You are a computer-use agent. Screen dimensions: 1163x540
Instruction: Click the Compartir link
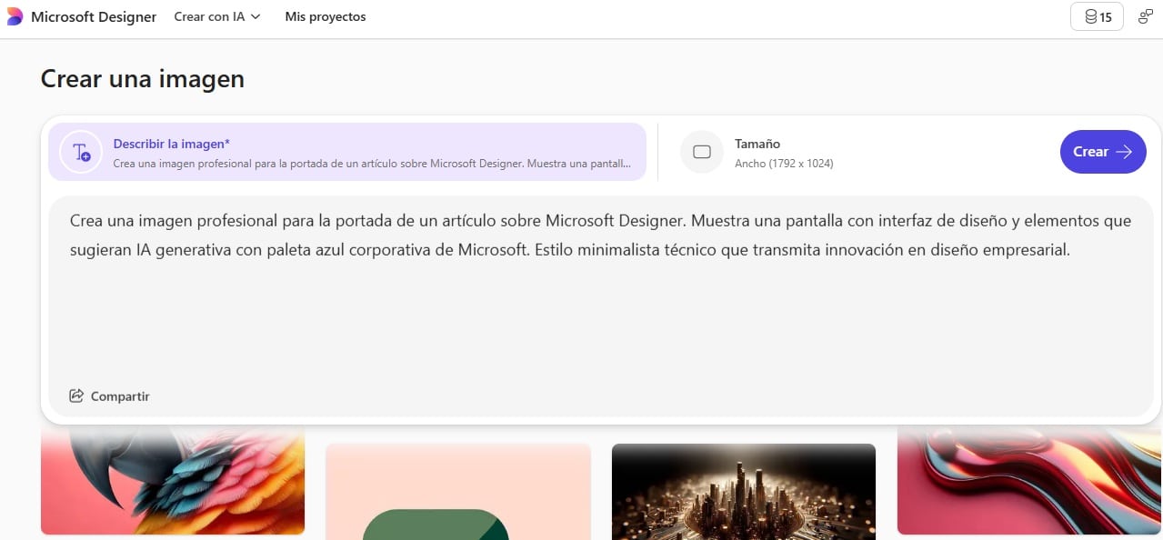tap(109, 396)
